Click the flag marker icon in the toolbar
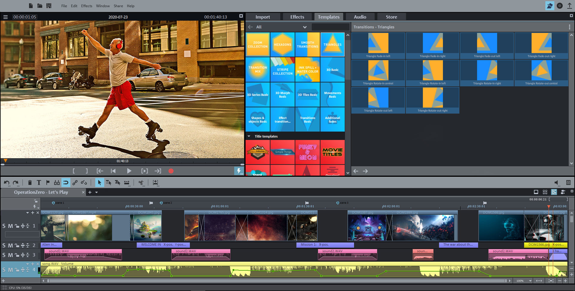Screen dimensions: 575x291 click(x=48, y=183)
